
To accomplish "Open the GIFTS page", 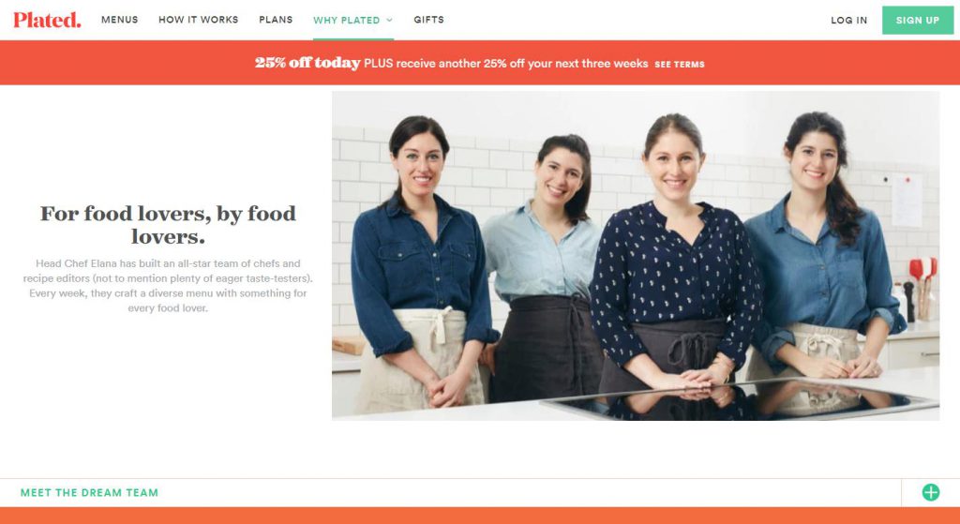I will click(428, 20).
